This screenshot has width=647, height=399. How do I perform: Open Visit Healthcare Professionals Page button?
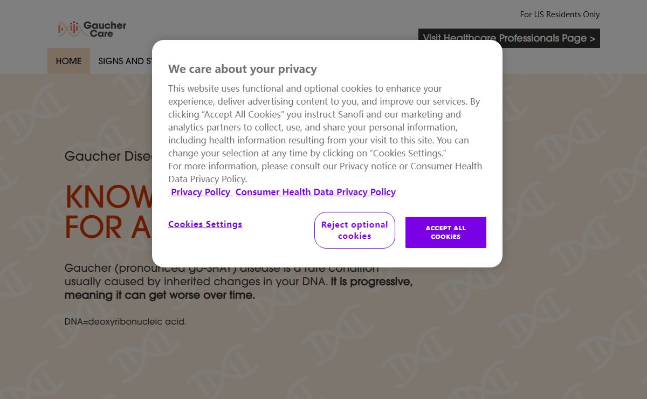click(509, 38)
